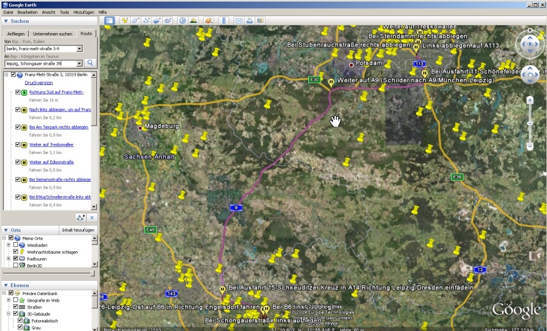547x331 pixels.
Task: Click 'Bei Siemensstraße rechts abbiegen' link
Action: click(x=60, y=180)
